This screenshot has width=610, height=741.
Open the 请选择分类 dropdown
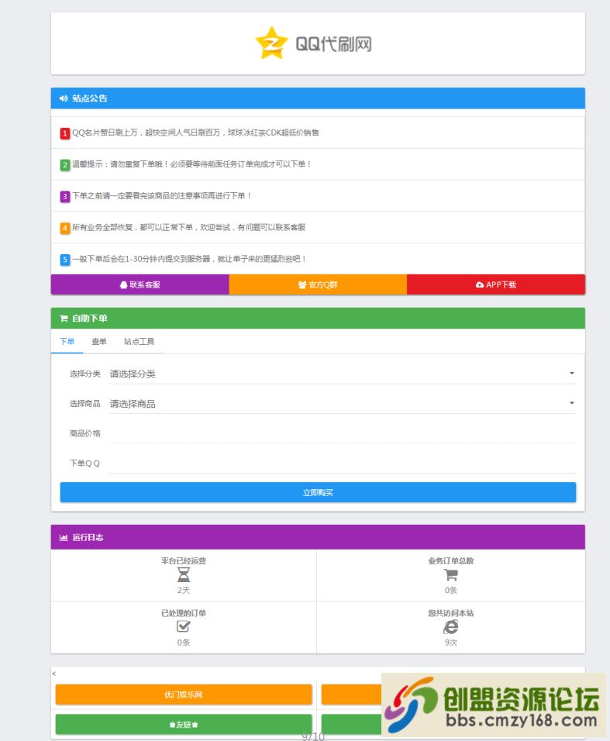point(343,374)
